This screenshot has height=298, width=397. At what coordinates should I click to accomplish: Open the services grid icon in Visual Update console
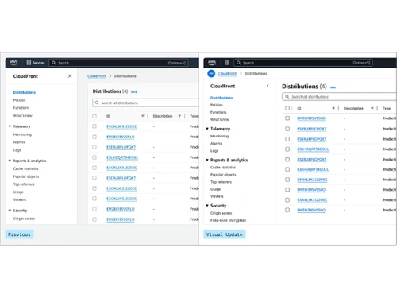point(227,63)
